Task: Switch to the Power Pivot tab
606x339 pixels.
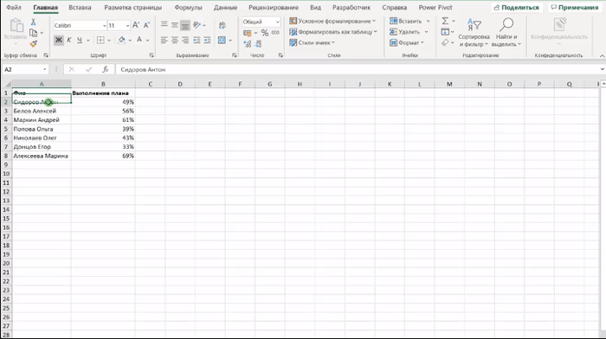Action: (435, 7)
